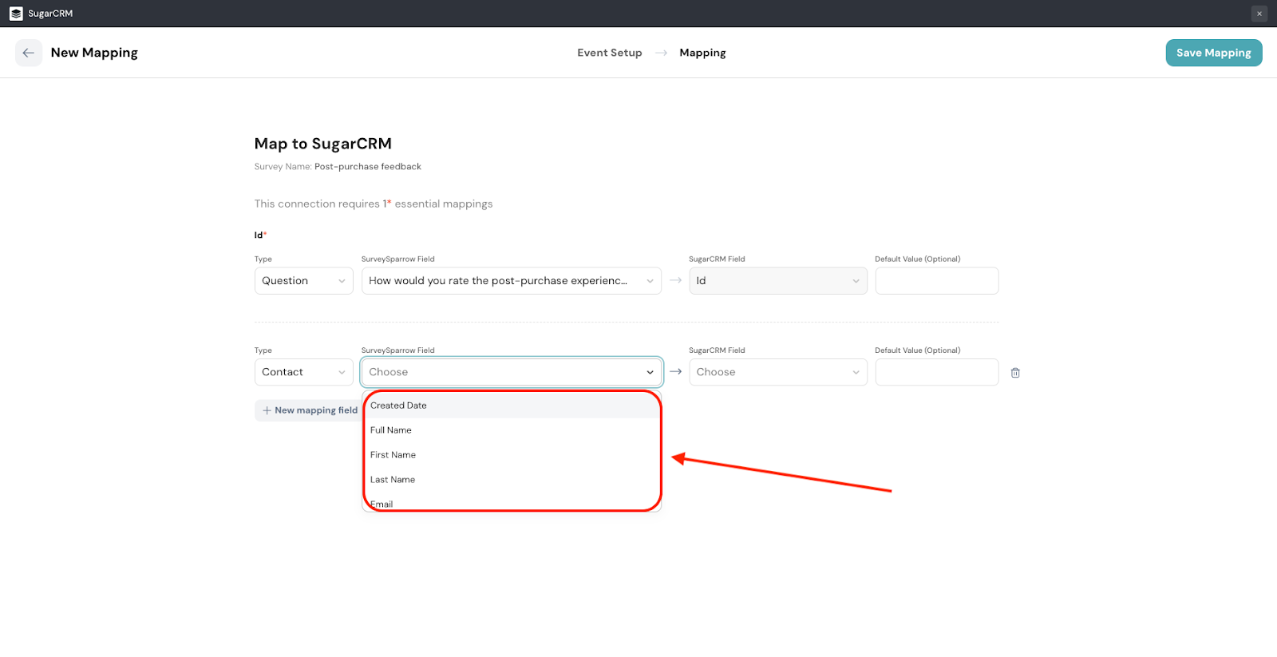The width and height of the screenshot is (1277, 657).
Task: Open the SugarCRM Field dropdown showing Id
Action: pyautogui.click(x=777, y=281)
